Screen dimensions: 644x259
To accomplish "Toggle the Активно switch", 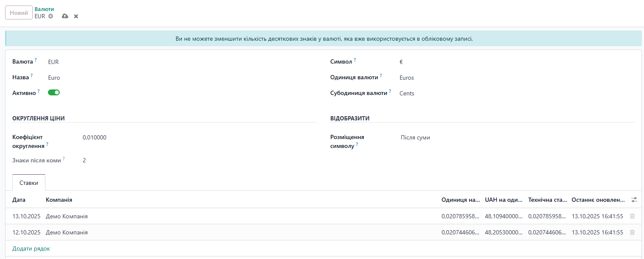I will click(x=54, y=92).
